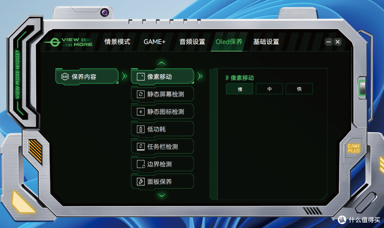Open the 边界检测 option
Screen dimensions: 384x228
click(x=162, y=164)
